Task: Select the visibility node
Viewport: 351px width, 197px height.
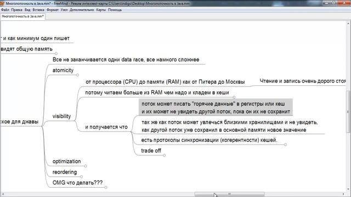Action: (x=61, y=117)
